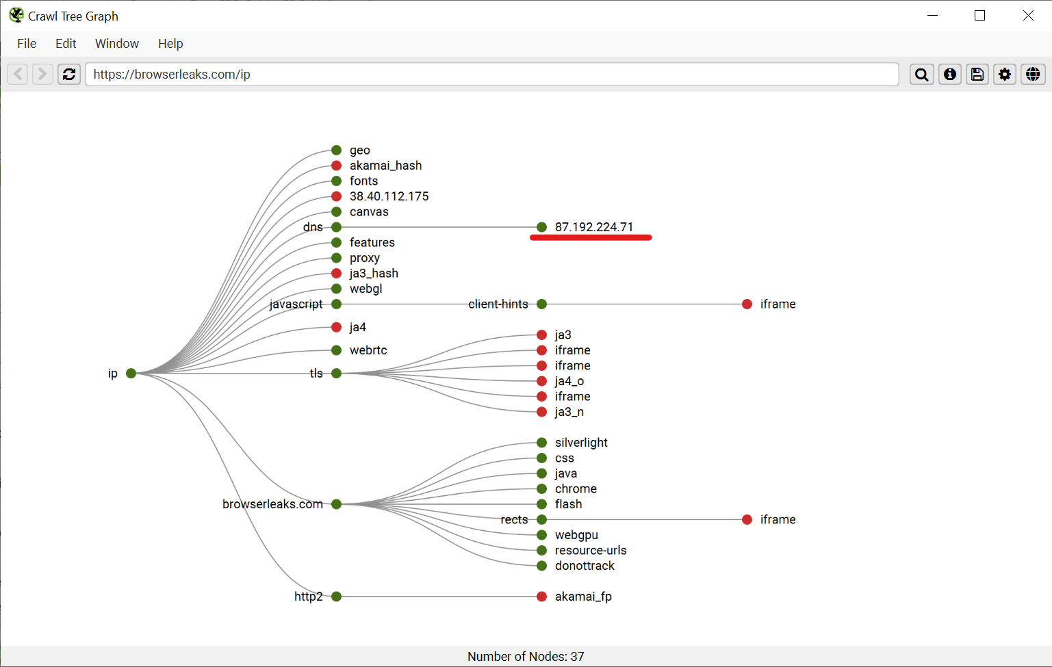The height and width of the screenshot is (667, 1052).
Task: Open the File menu
Action: pos(27,44)
